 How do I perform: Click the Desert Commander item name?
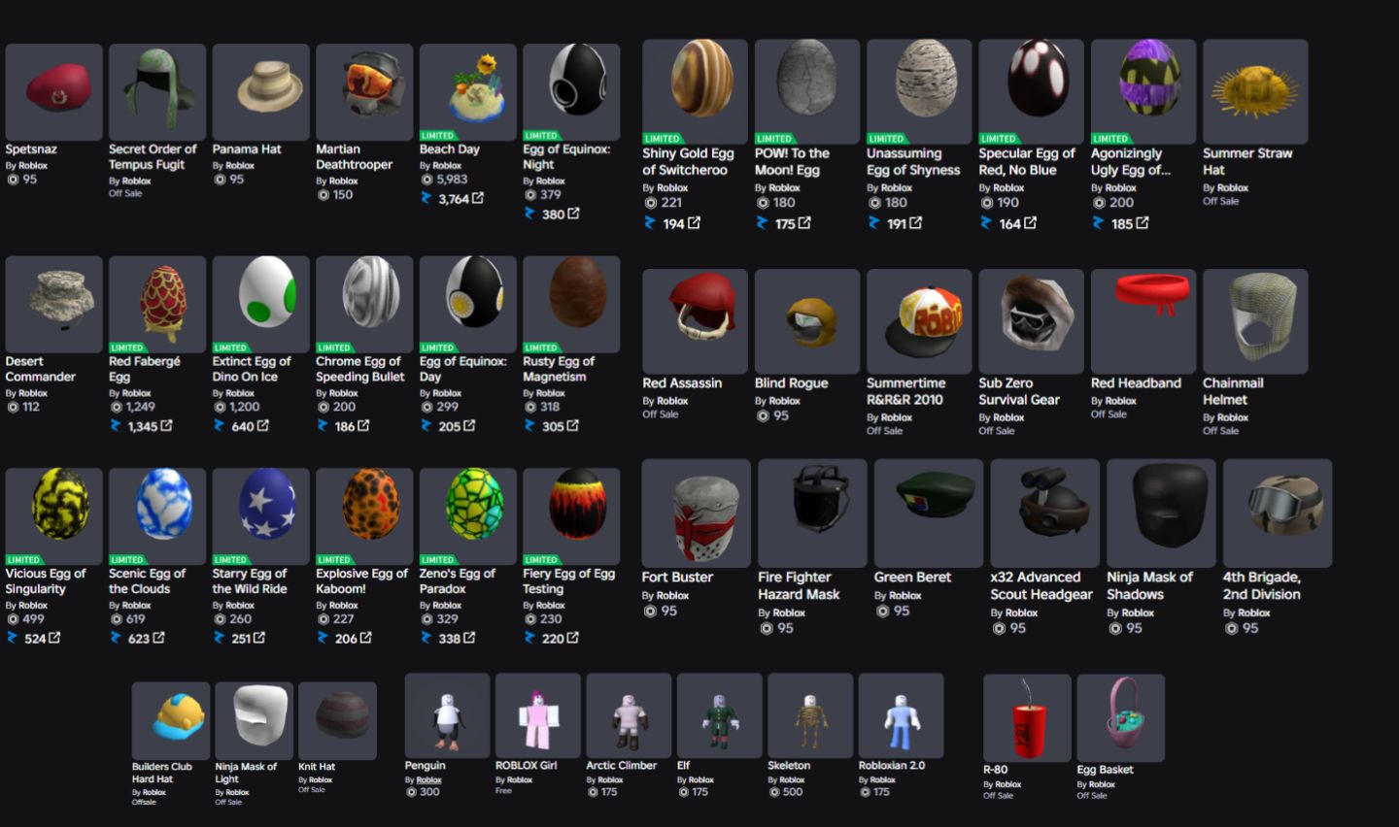pos(40,369)
